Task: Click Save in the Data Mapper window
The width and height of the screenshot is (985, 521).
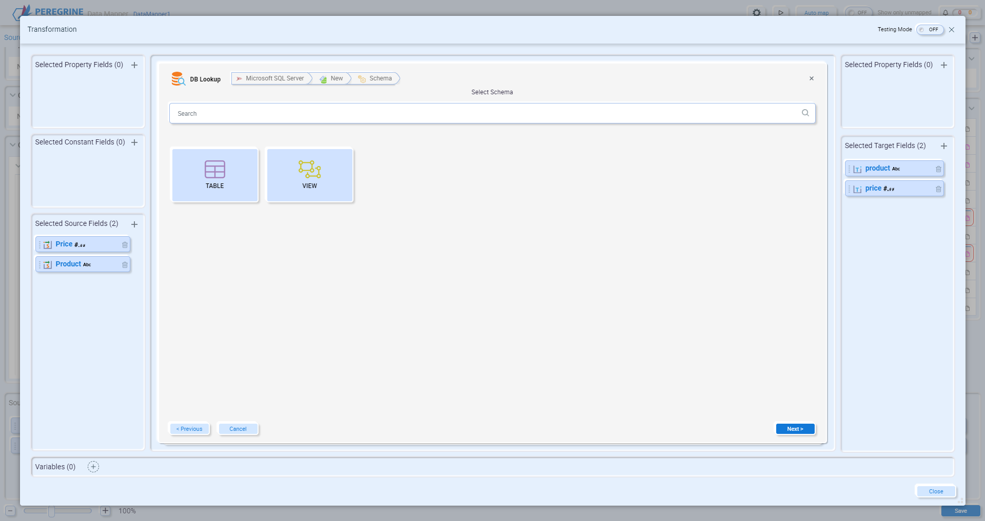Action: [x=960, y=511]
